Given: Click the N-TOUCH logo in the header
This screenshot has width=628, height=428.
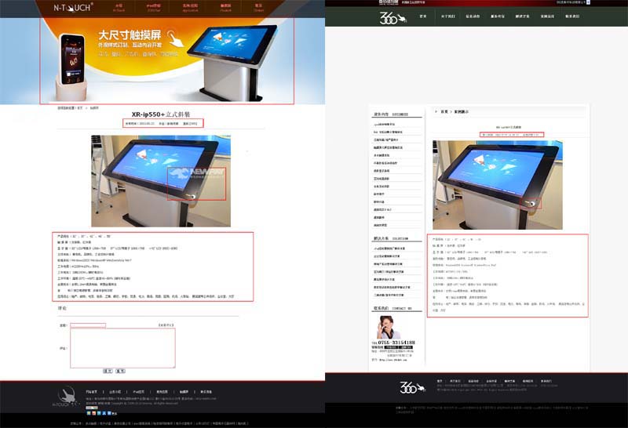Looking at the screenshot, I should (x=74, y=7).
